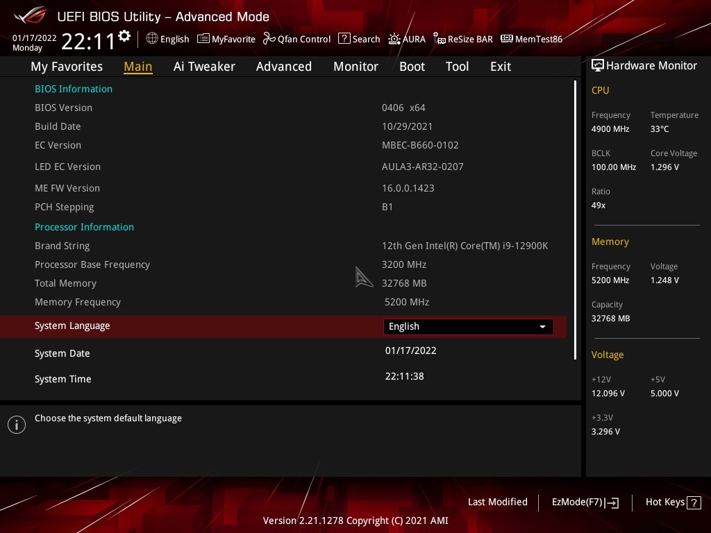This screenshot has height=533, width=711.
Task: Click the EzMode exit arrow icon
Action: pos(612,502)
